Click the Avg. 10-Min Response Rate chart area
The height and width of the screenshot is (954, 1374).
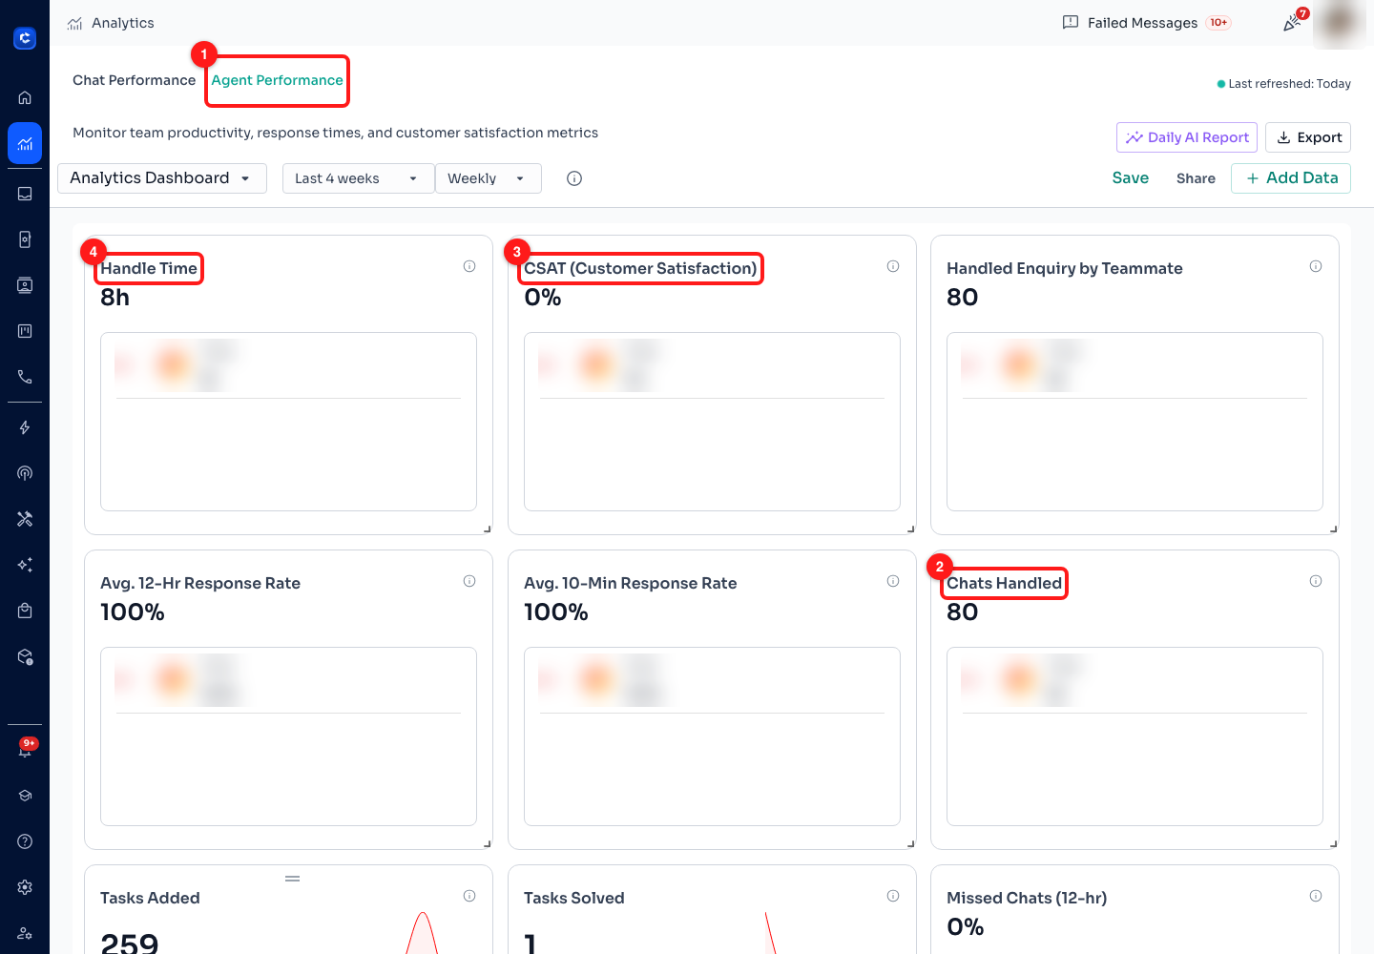pos(712,736)
